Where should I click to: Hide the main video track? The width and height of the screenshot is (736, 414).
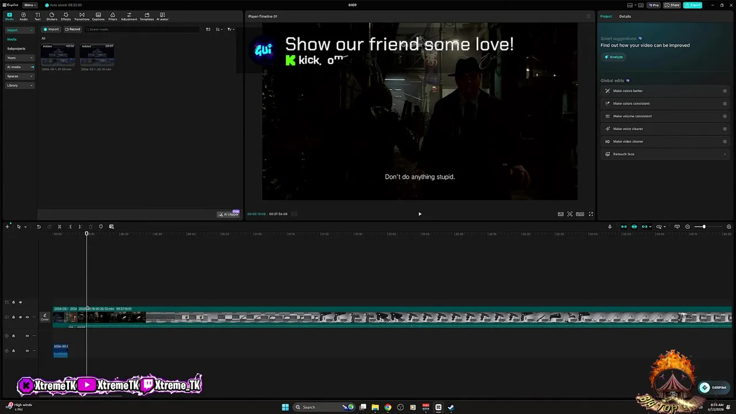coord(20,317)
